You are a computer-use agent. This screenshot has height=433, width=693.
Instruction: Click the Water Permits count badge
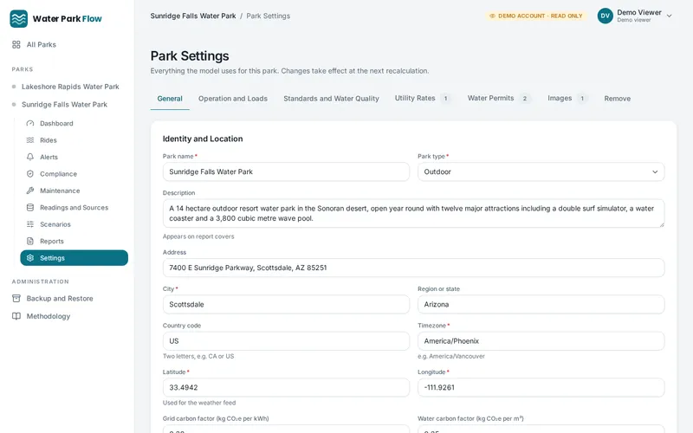tap(525, 99)
